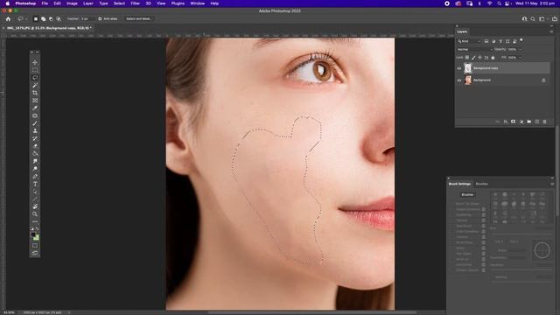Toggle the Anti-alias checkbox
This screenshot has width=560, height=315.
(x=100, y=19)
